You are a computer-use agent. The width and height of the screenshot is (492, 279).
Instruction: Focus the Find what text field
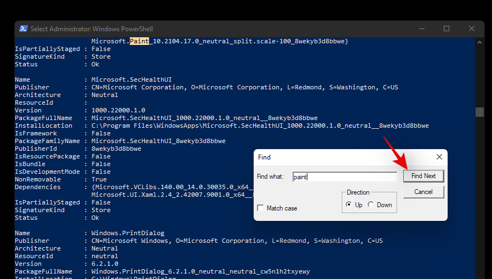344,176
